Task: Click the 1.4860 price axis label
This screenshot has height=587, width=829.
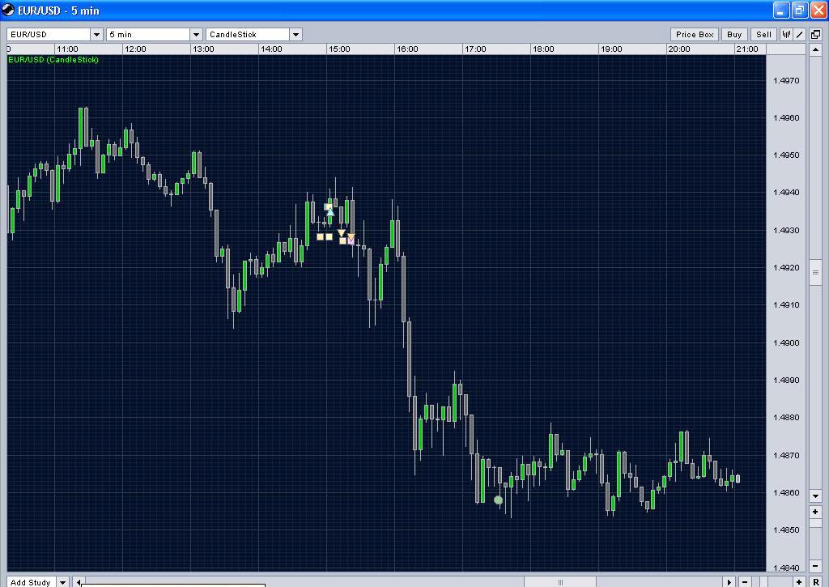Action: tap(786, 492)
